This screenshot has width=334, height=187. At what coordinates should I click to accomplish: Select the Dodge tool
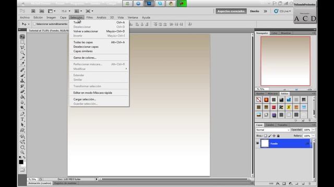(22, 108)
